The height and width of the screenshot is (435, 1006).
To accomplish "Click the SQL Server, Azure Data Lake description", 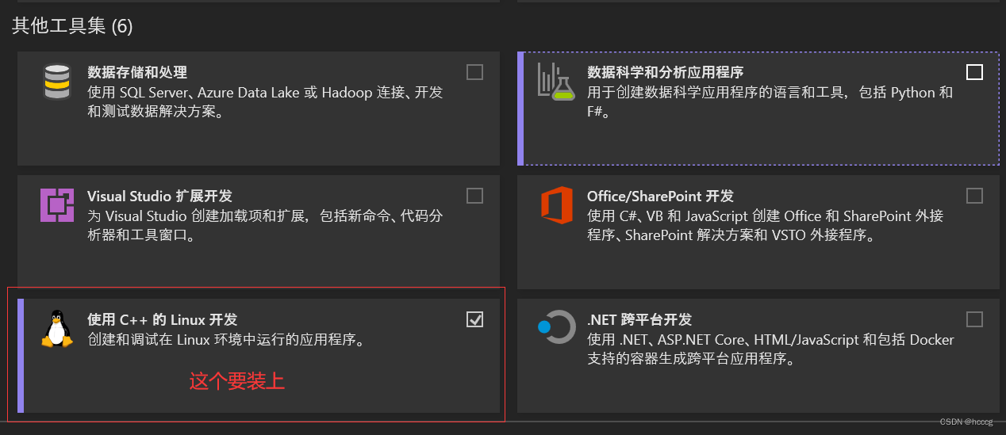I will pyautogui.click(x=265, y=102).
